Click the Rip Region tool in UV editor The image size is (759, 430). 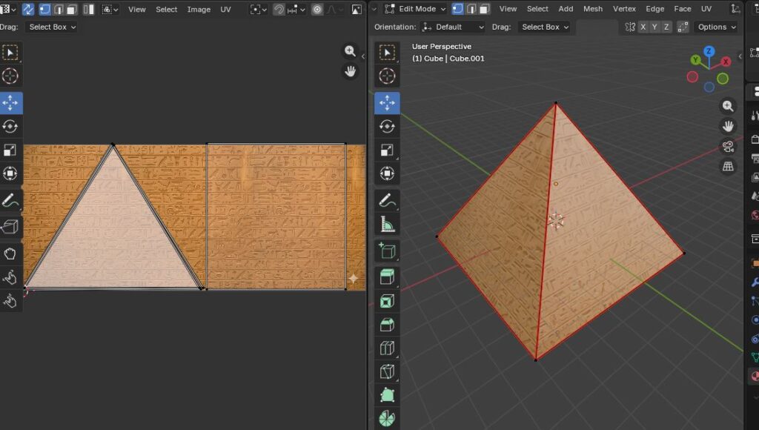10,227
